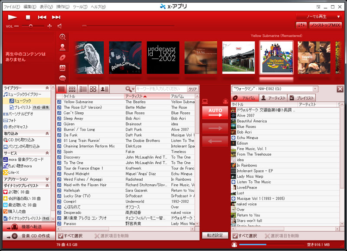Select the Yellow Submarine album cover
Viewport: 347px width, 251px height.
(276, 58)
